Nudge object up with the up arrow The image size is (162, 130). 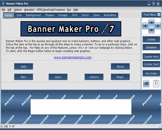151,22
